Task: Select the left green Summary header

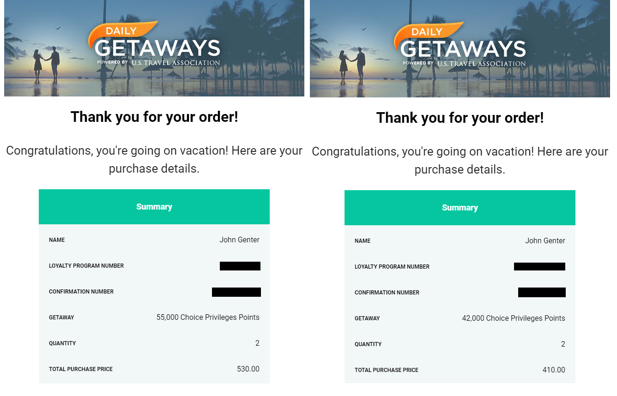Action: 154,207
